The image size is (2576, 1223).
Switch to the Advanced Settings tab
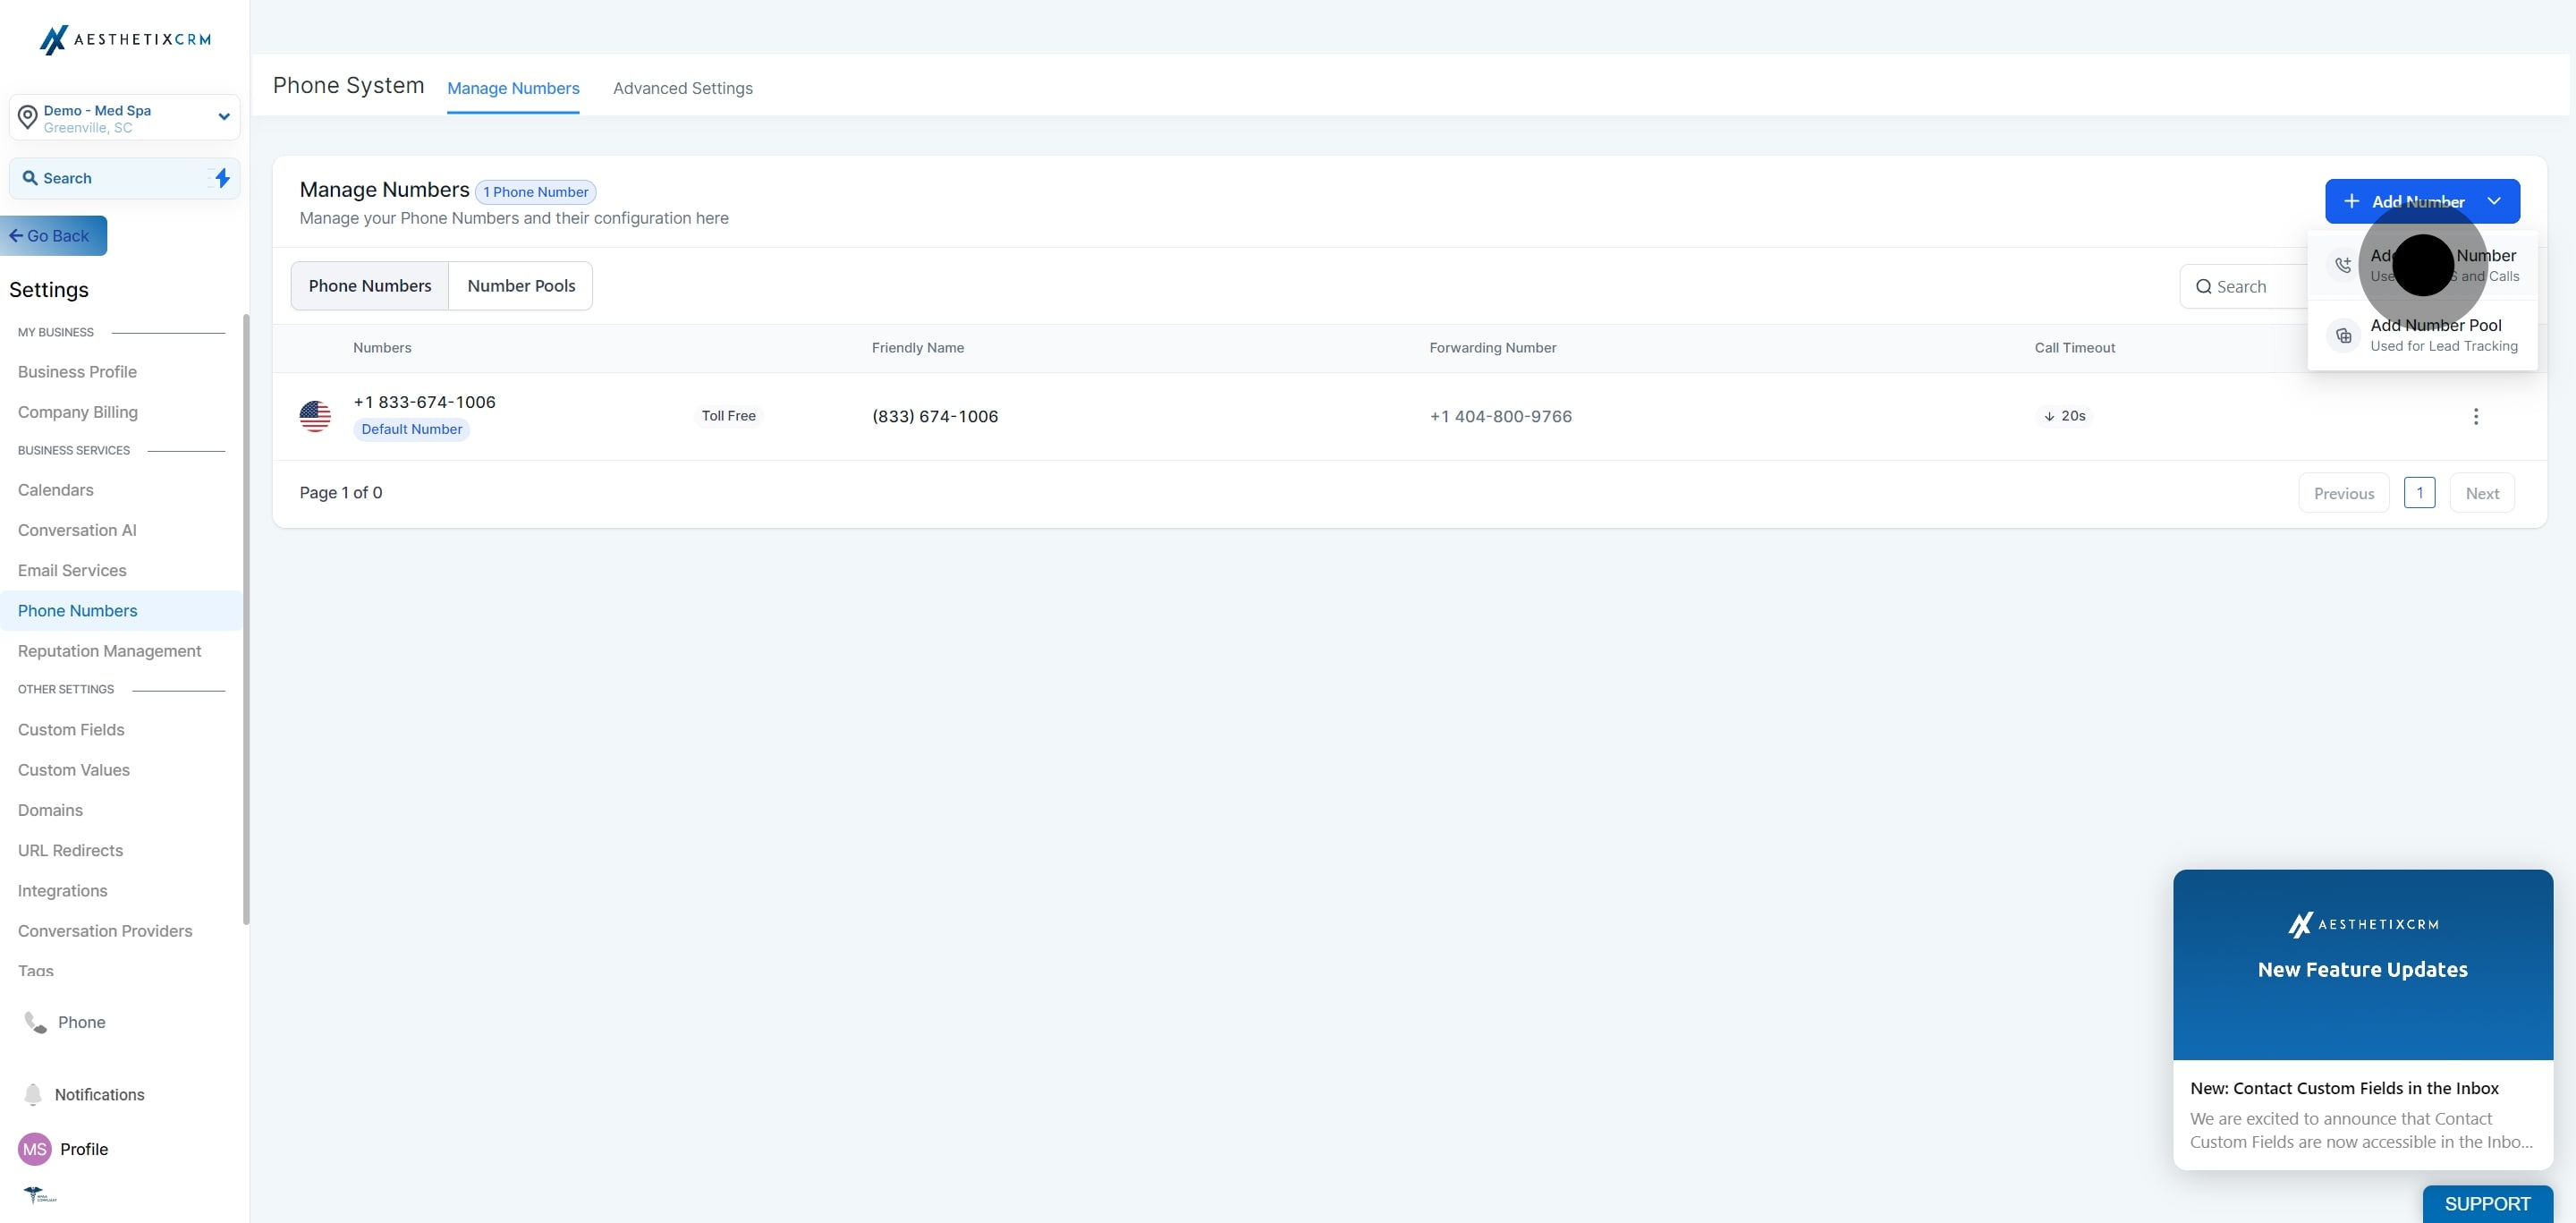point(682,88)
